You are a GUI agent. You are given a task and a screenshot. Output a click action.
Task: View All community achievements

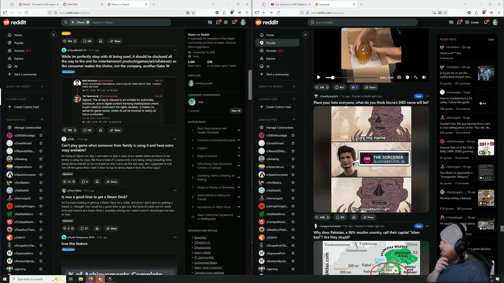click(235, 110)
